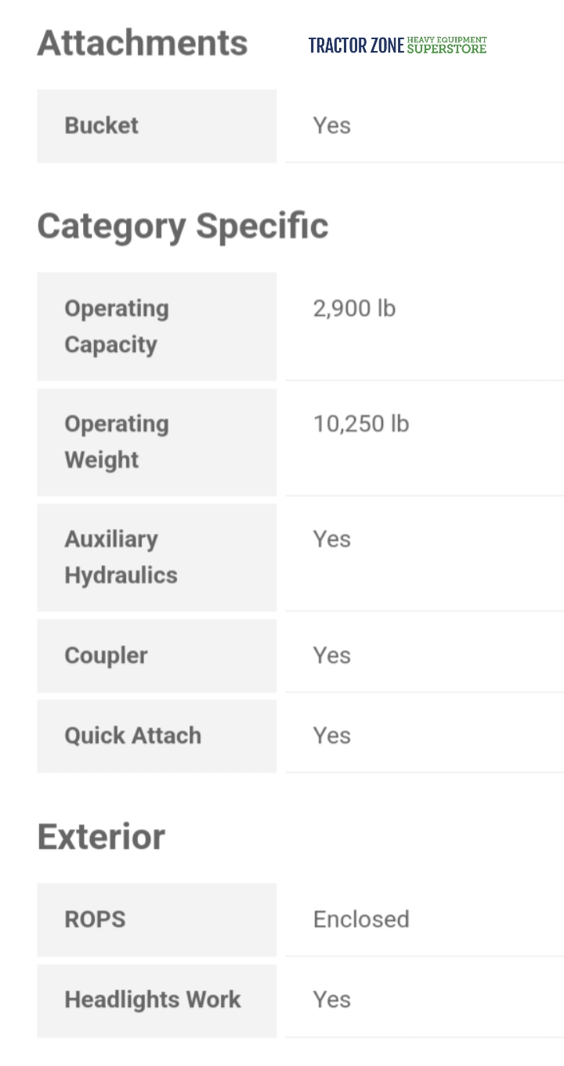The image size is (564, 1066).
Task: Click the Bucket attachment label
Action: point(101,125)
